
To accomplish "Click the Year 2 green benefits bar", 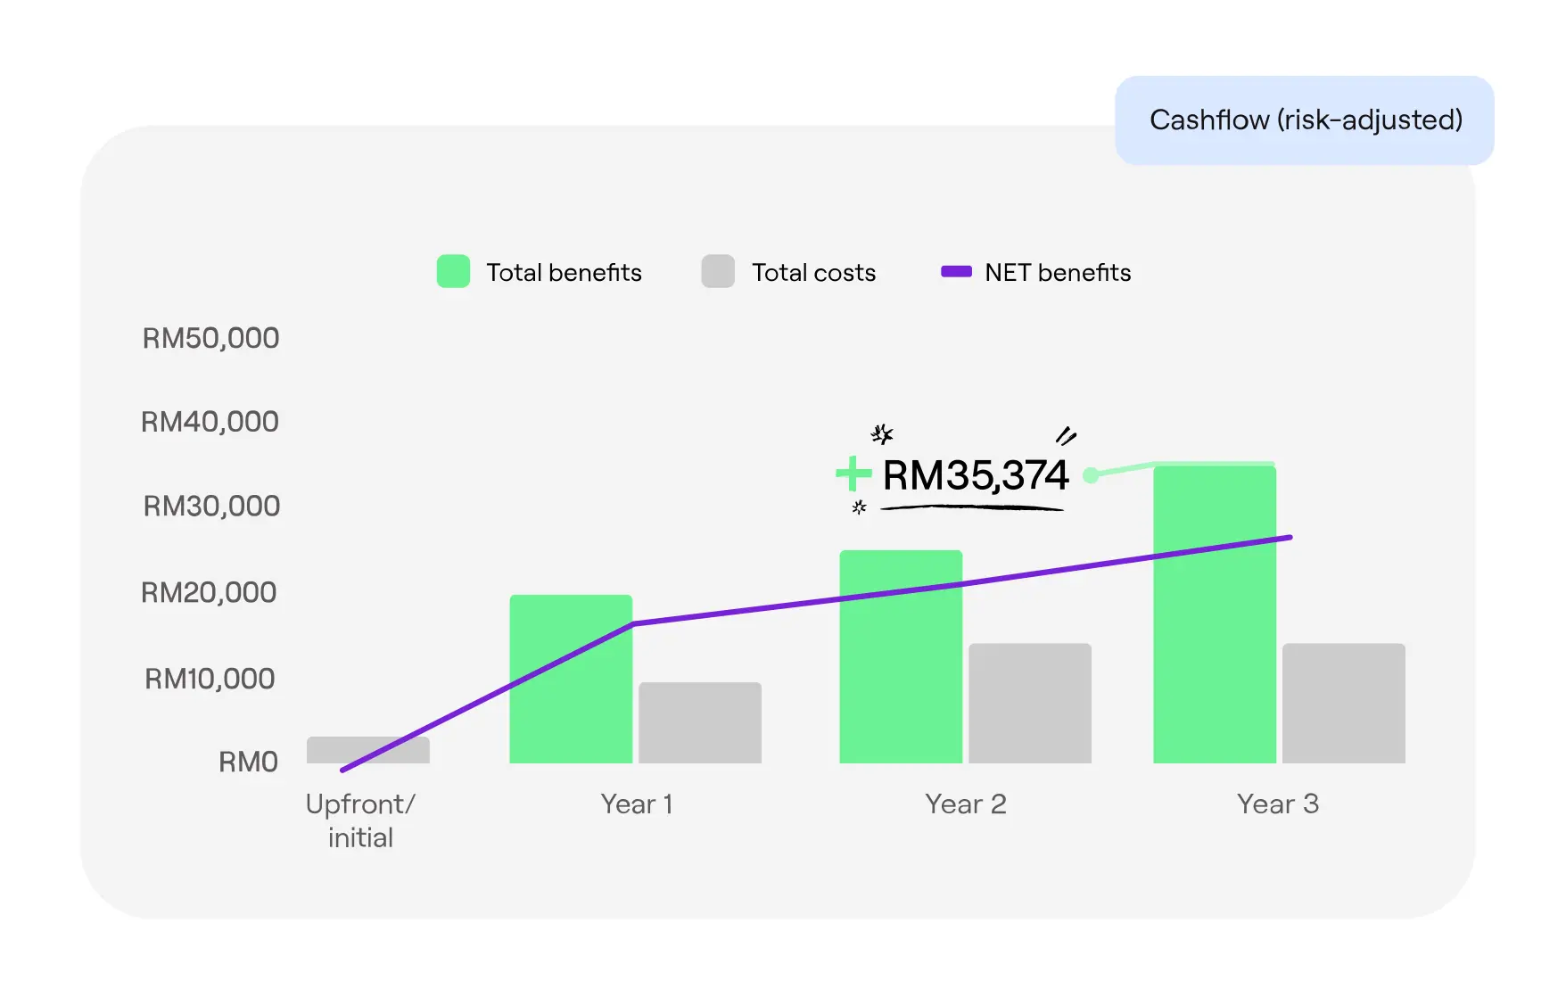I will coord(901,660).
